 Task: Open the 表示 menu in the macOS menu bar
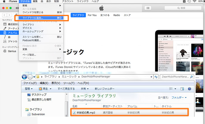coord(49,1)
